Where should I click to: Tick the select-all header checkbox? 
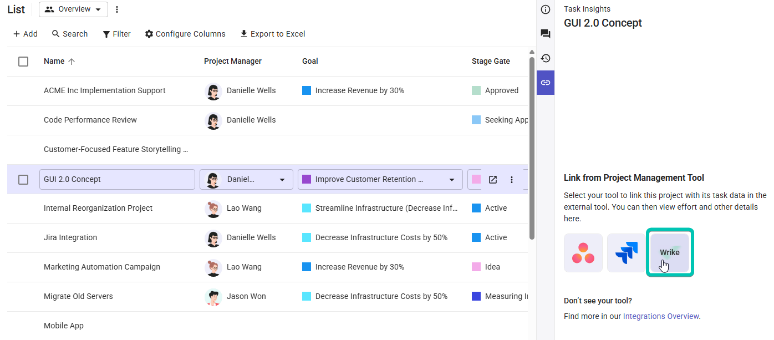point(23,62)
